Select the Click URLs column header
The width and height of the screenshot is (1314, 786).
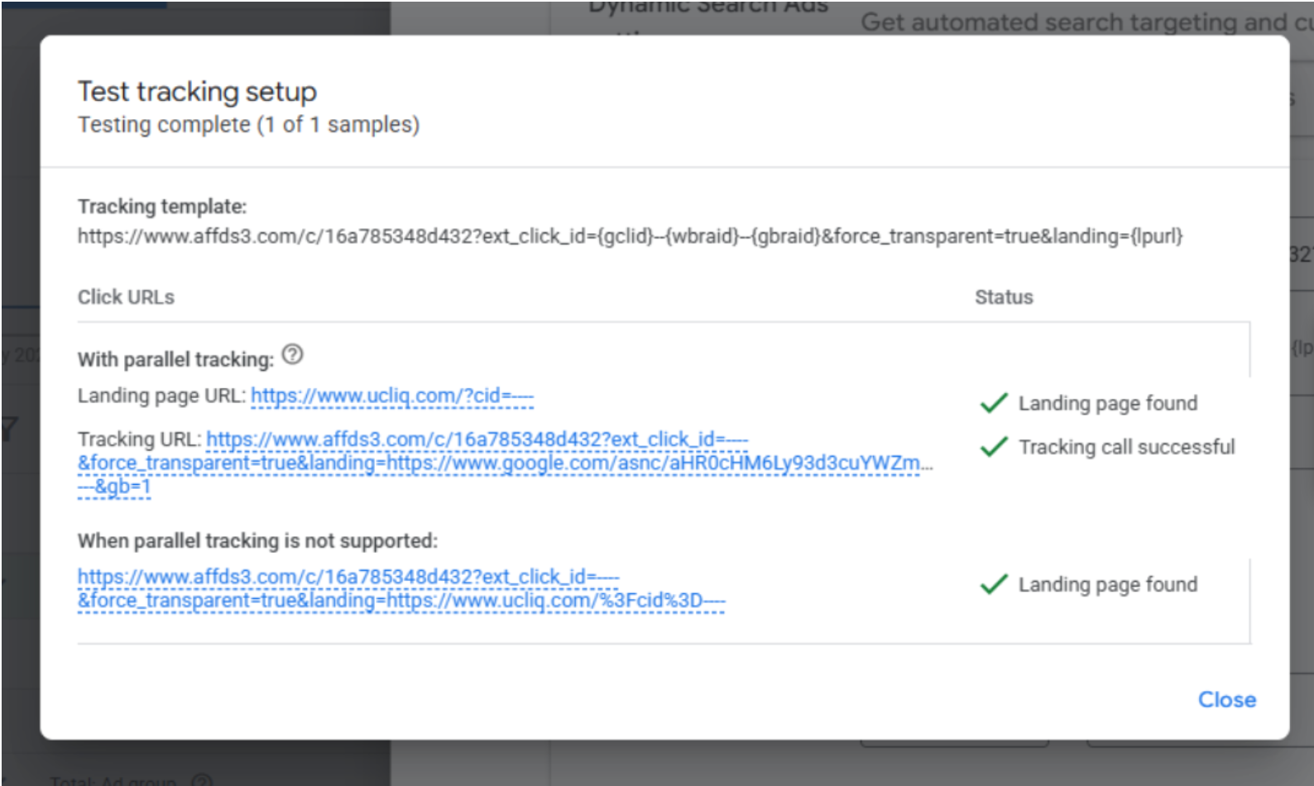click(126, 297)
